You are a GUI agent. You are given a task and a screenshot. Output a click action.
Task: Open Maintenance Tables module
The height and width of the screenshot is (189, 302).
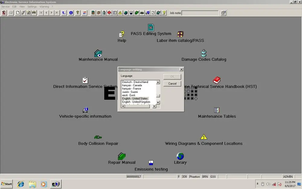[x=217, y=113]
